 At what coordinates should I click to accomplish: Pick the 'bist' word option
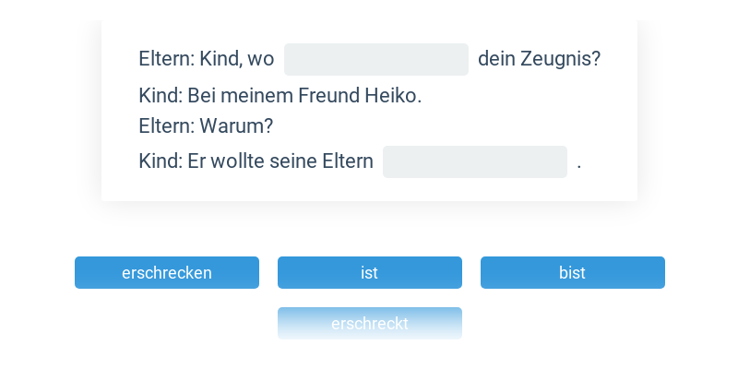572,272
